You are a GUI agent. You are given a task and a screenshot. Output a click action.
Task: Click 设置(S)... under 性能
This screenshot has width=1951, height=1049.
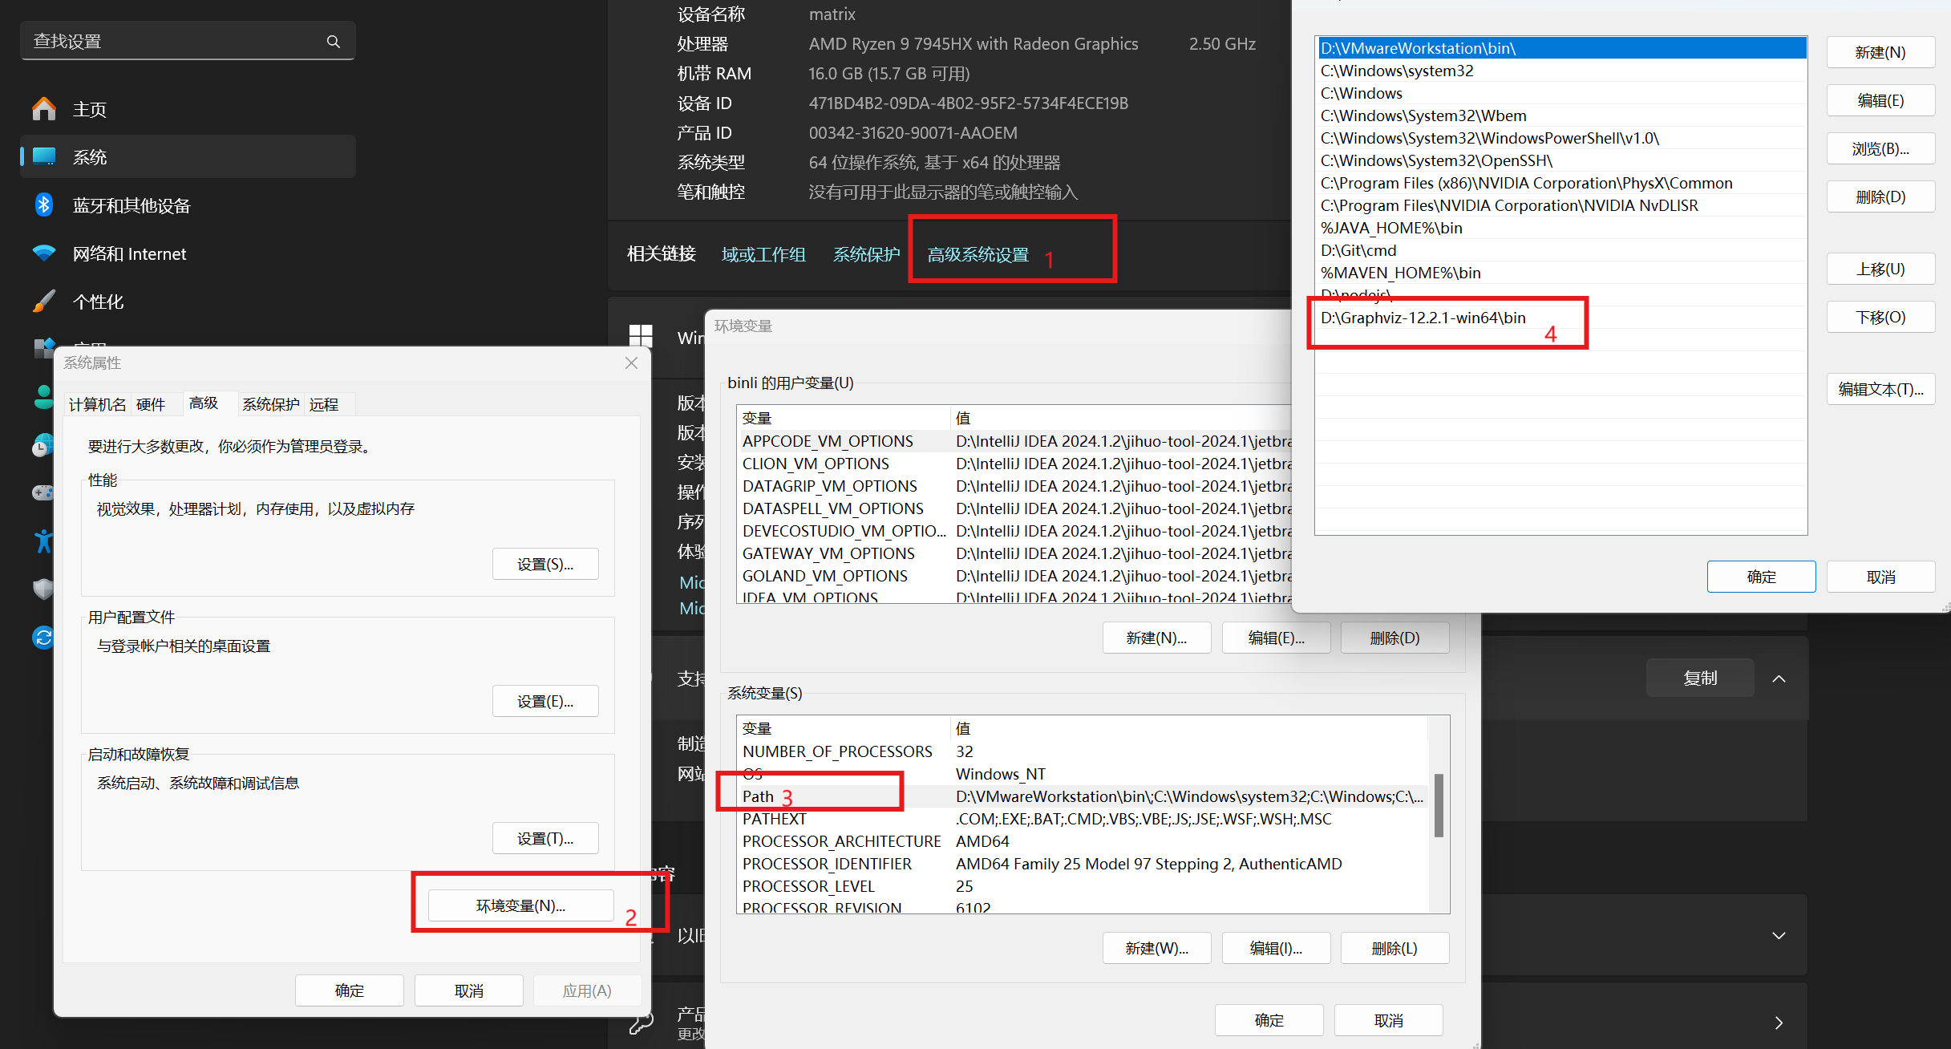click(x=545, y=564)
